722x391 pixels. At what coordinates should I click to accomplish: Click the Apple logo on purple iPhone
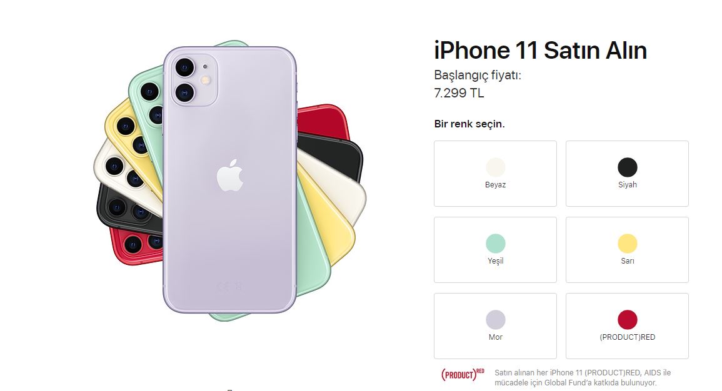pyautogui.click(x=230, y=176)
